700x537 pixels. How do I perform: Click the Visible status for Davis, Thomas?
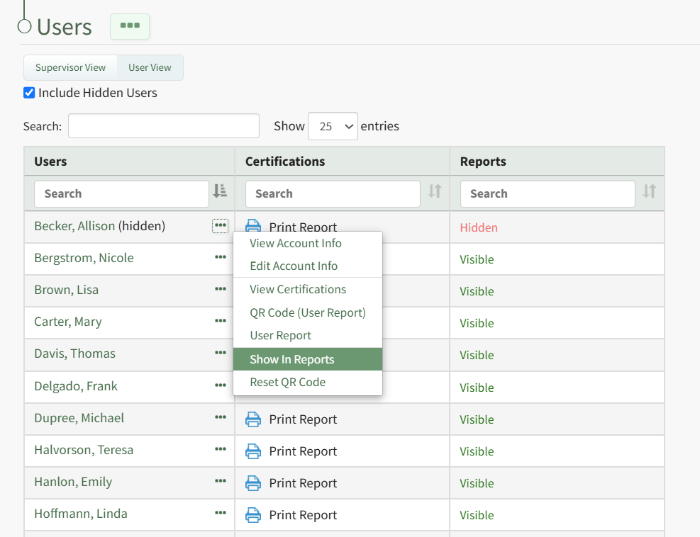[477, 356]
